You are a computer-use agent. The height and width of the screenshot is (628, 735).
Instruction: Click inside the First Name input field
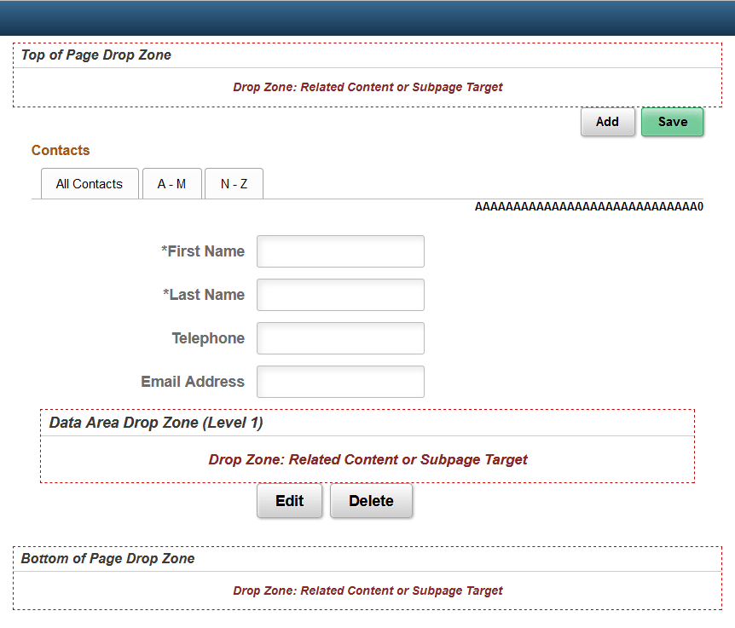click(340, 251)
